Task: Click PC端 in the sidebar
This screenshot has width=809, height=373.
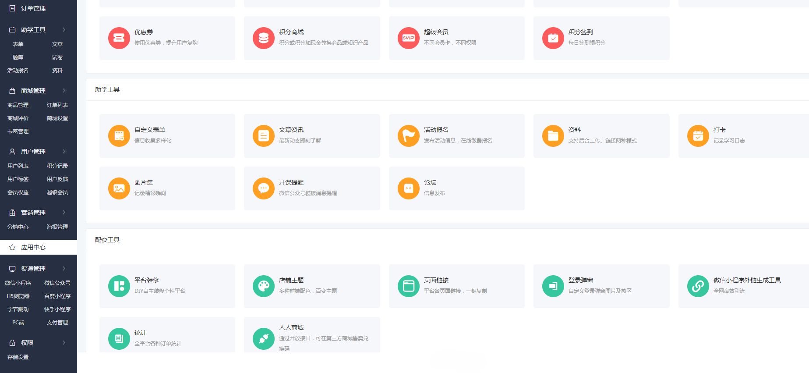Action: tap(18, 323)
